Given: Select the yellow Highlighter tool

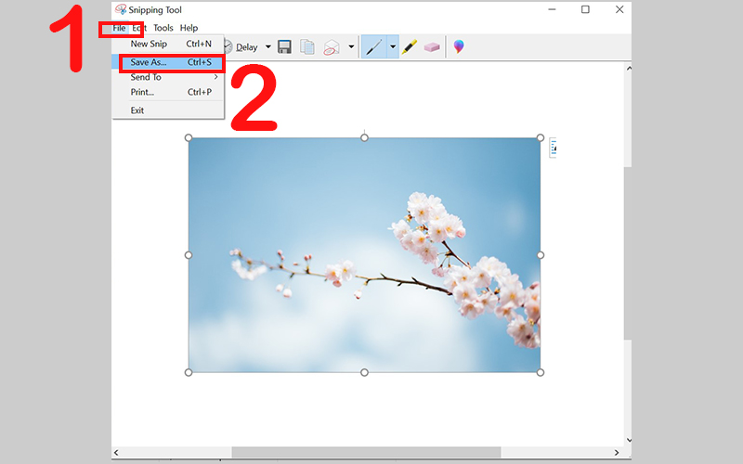Looking at the screenshot, I should 409,47.
